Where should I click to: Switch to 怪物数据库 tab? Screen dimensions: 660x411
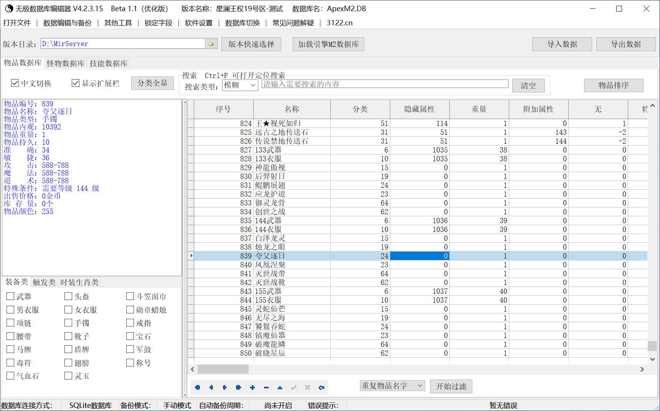[x=66, y=63]
